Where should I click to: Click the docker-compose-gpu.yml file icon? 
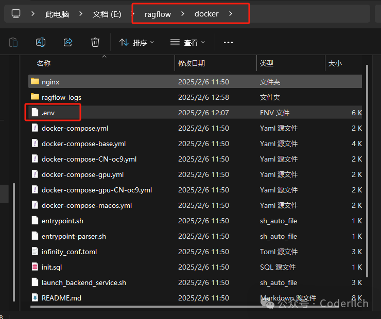pos(35,174)
